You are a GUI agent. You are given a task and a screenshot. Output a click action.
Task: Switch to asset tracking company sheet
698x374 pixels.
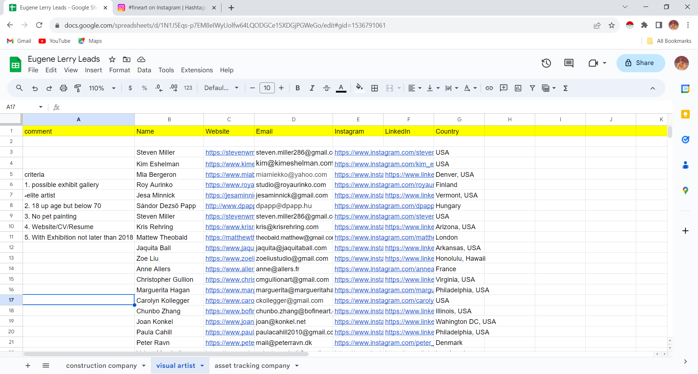pyautogui.click(x=252, y=366)
